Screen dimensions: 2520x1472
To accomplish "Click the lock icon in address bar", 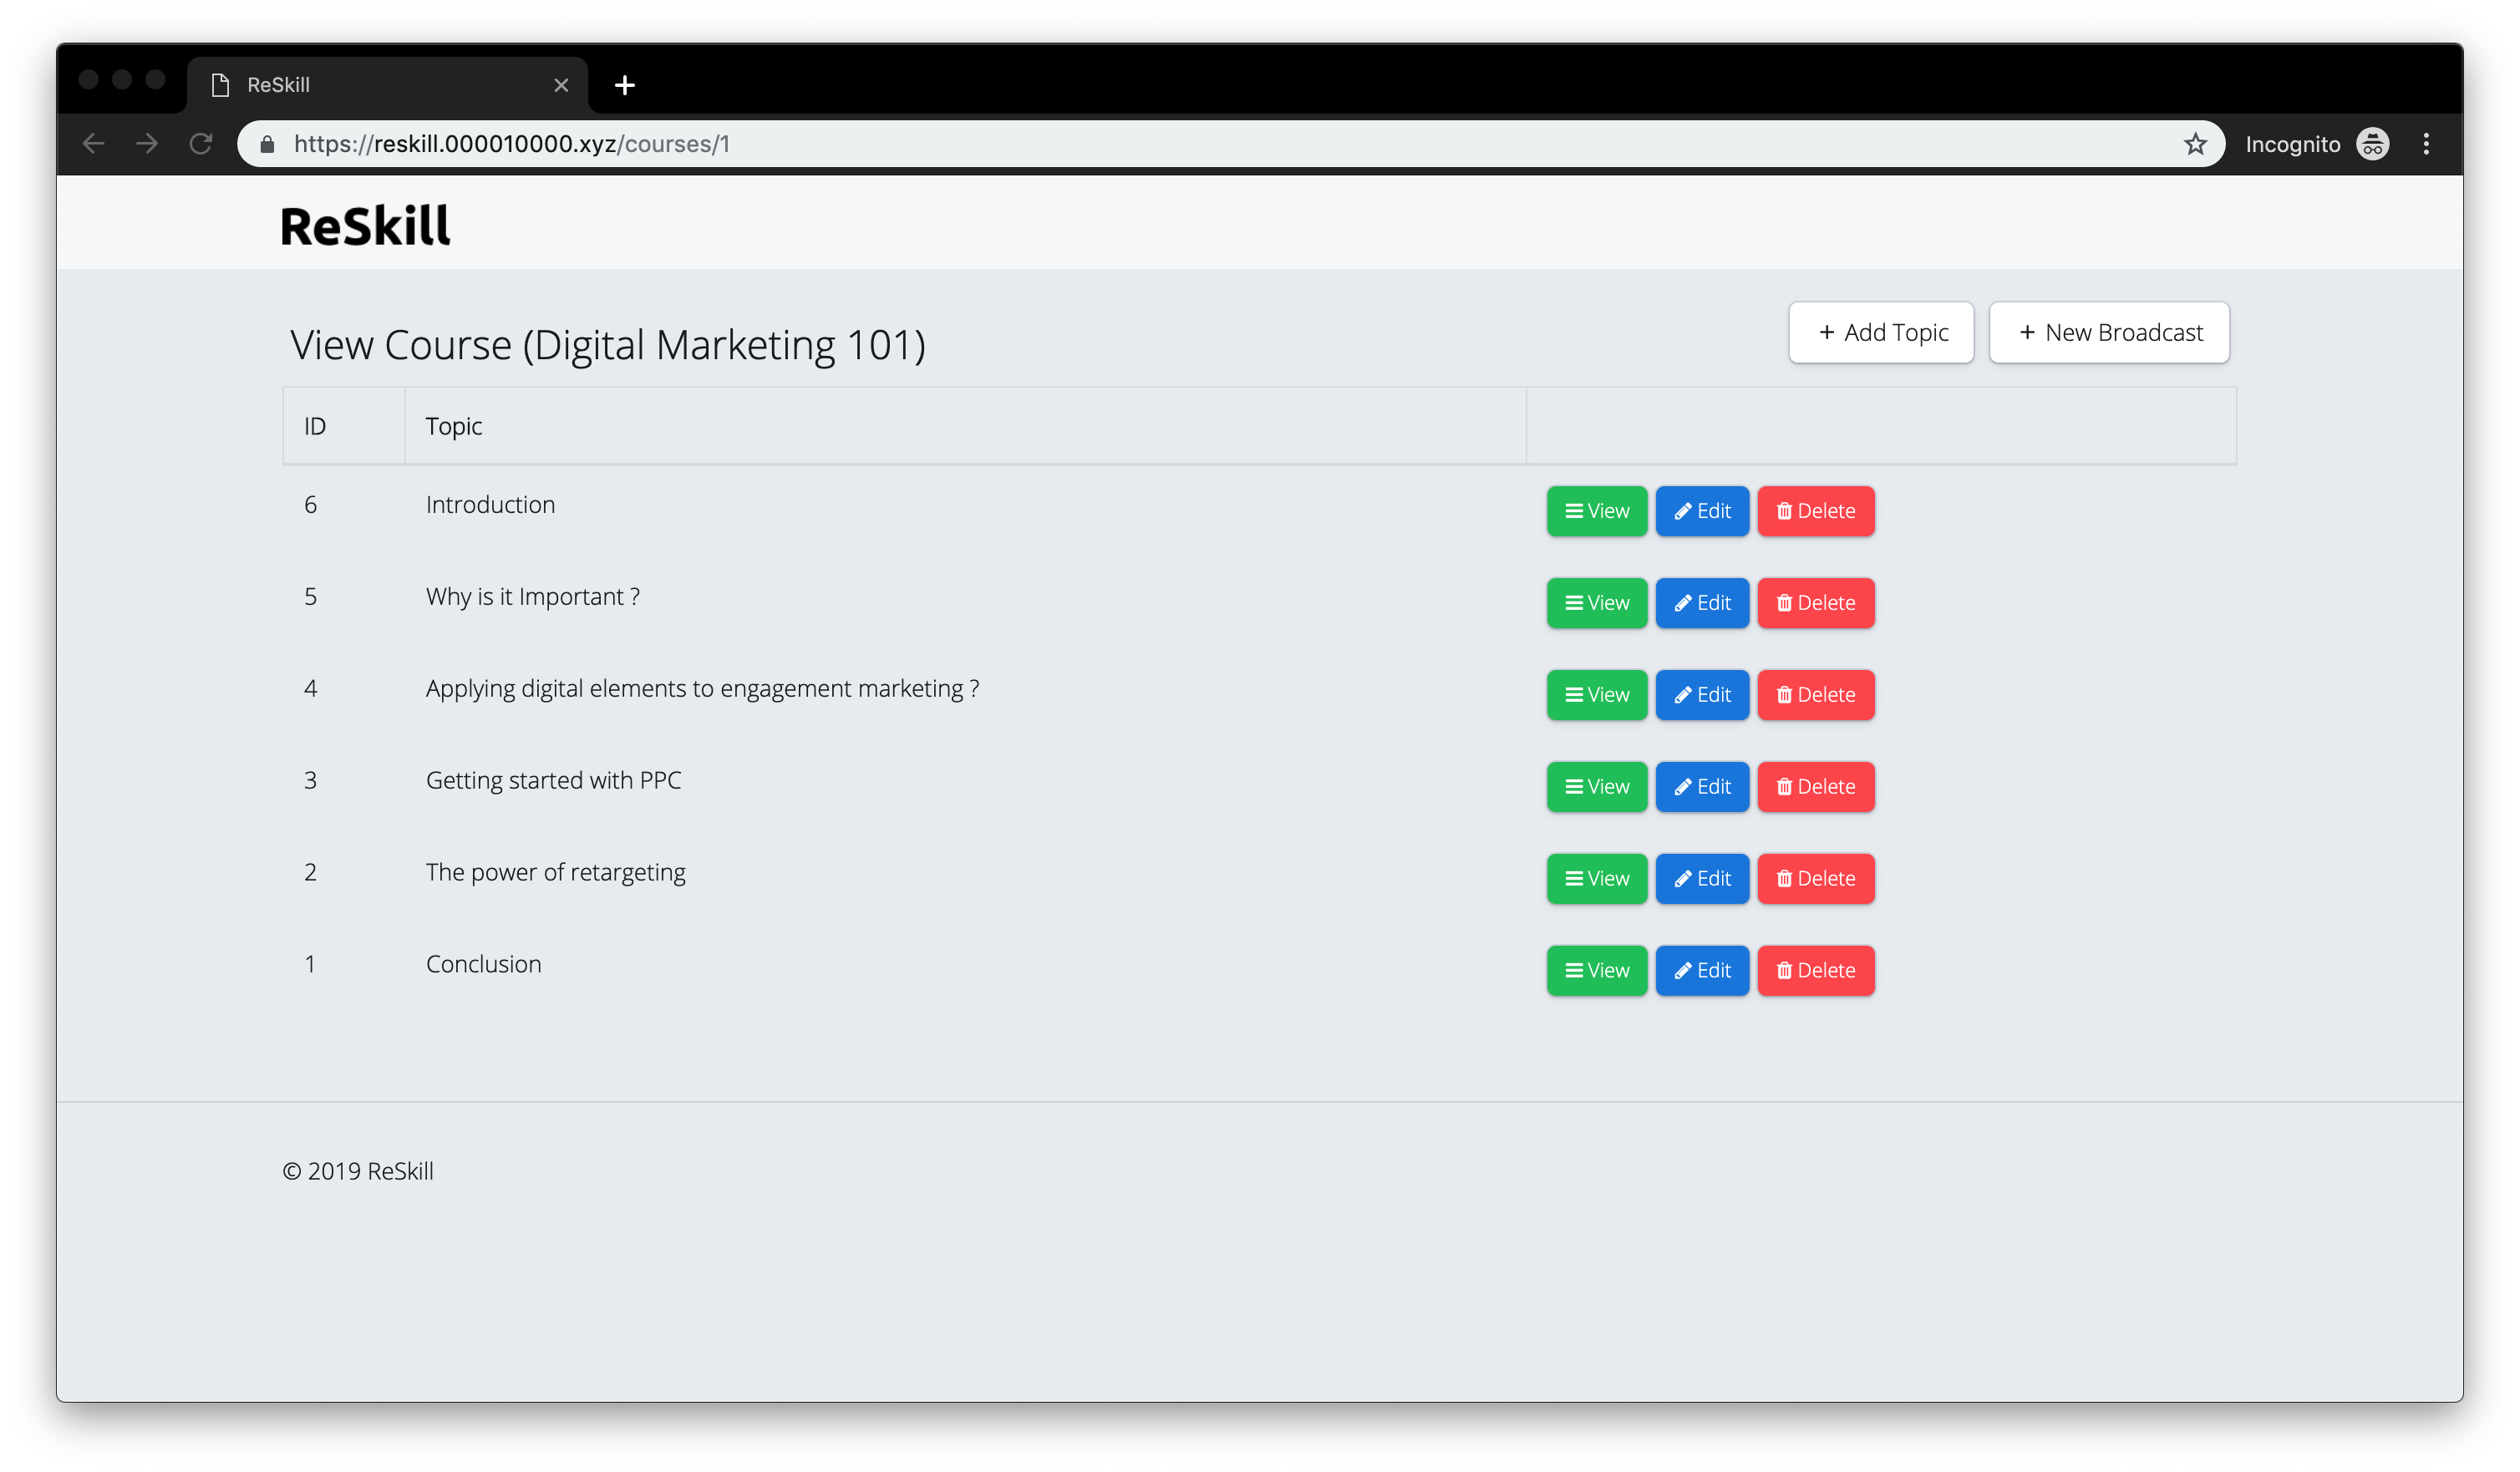I will 267,145.
